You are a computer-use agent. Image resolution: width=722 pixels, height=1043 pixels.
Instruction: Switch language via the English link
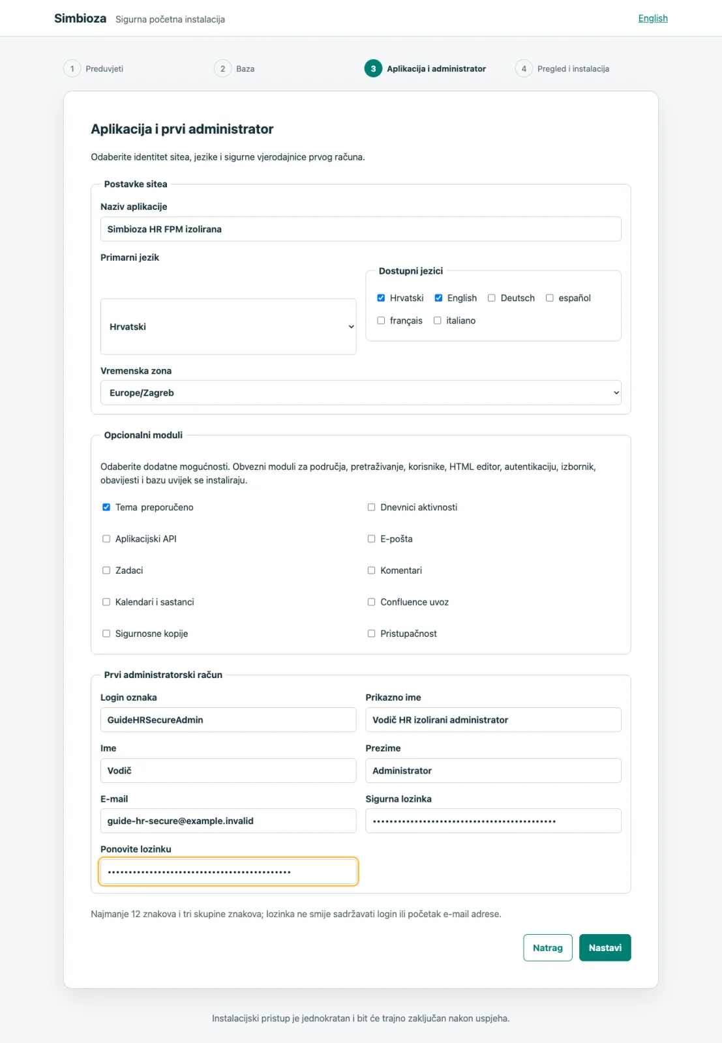[653, 18]
